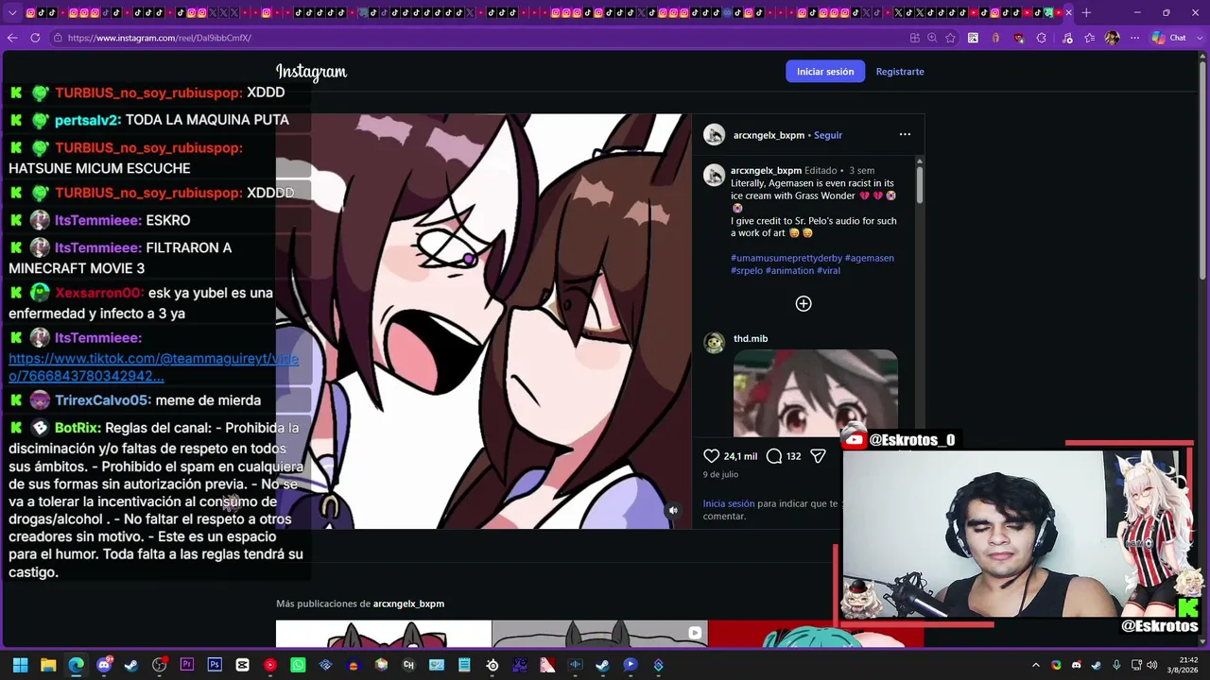Screen dimensions: 1210x680
Task: Follow arcxngelx_bxpm with the Seguir button
Action: 828,135
